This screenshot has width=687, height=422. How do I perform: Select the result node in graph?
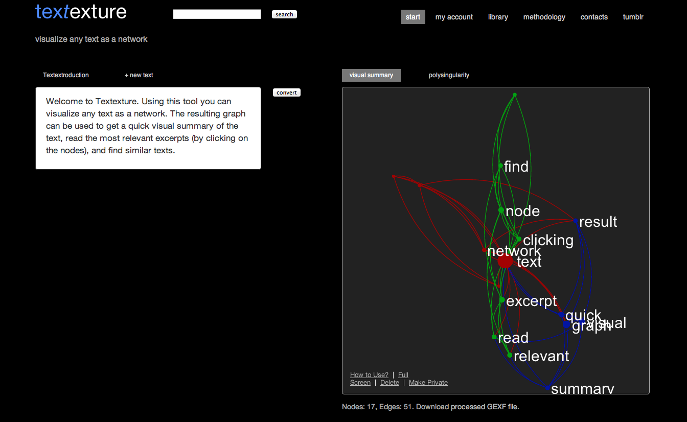576,221
